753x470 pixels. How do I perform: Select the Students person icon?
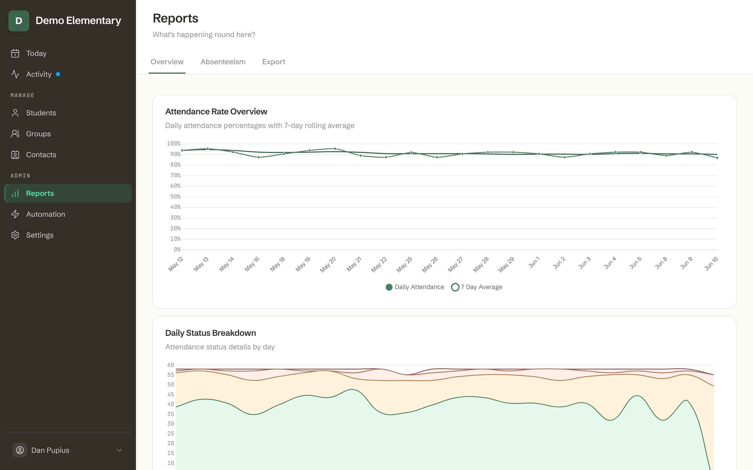point(15,113)
